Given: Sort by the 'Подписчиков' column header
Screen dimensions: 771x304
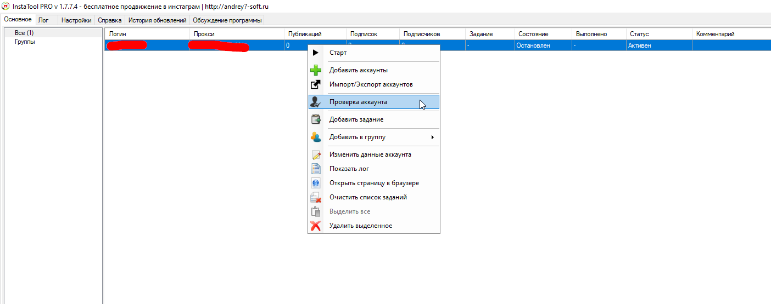Looking at the screenshot, I should pyautogui.click(x=421, y=34).
